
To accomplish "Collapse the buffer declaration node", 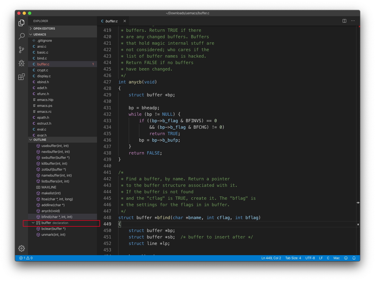I will tap(33, 223).
